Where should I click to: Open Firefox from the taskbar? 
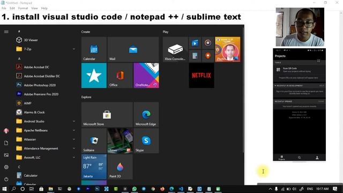162,189
